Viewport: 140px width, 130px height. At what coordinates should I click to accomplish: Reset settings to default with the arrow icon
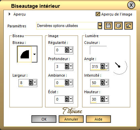pos(129,26)
